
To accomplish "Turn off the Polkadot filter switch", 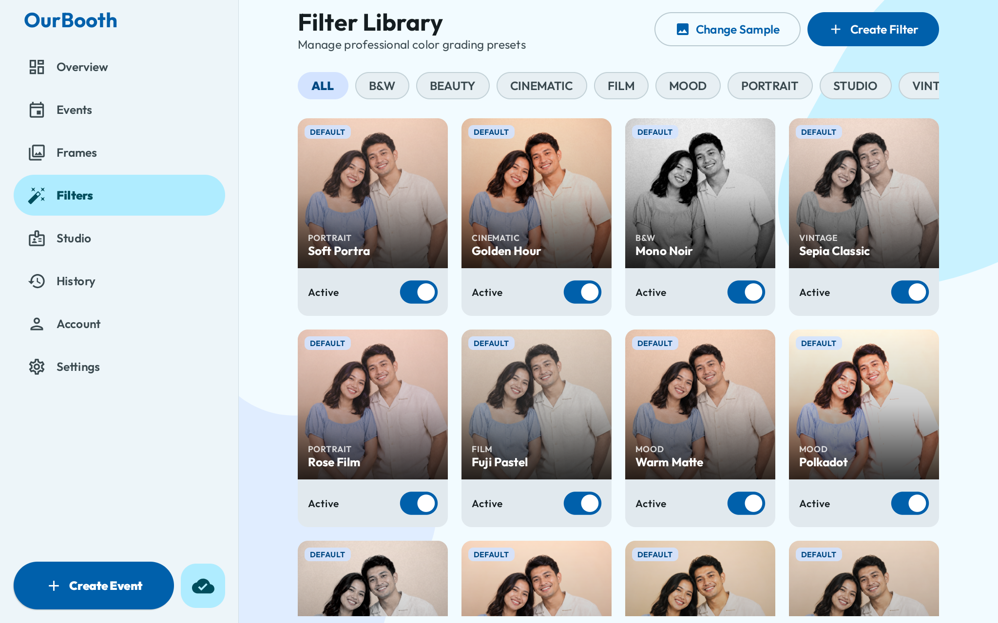I will [910, 503].
